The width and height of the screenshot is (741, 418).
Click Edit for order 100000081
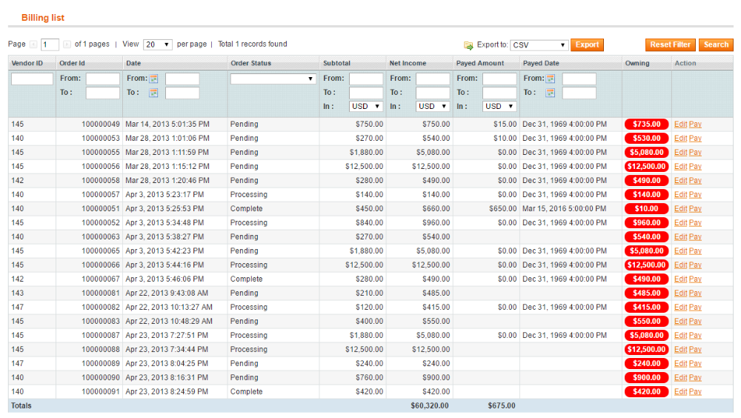point(680,293)
